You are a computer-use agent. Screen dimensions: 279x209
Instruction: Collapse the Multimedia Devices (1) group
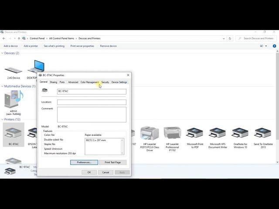pos(2,86)
